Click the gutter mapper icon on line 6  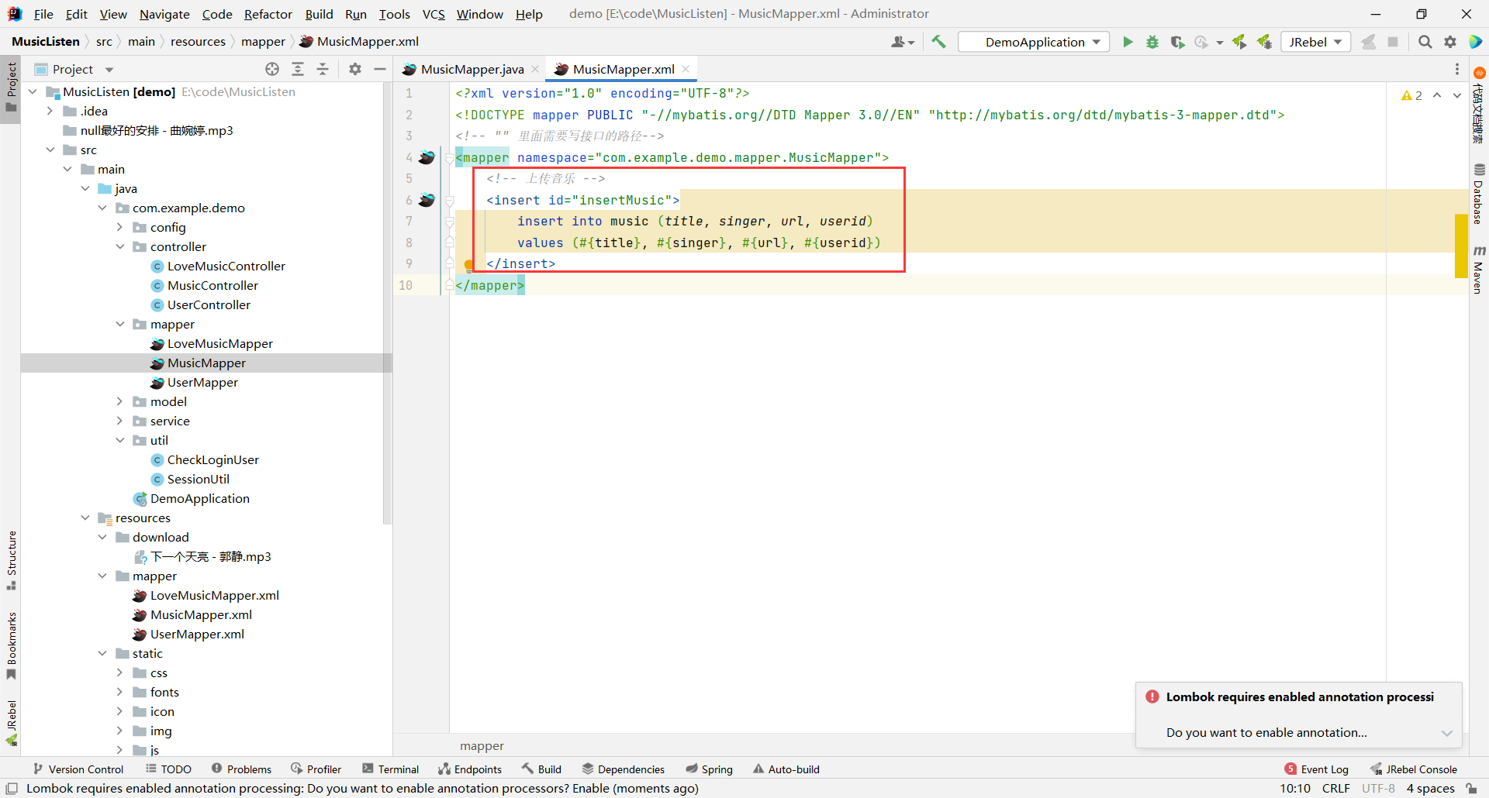(427, 200)
